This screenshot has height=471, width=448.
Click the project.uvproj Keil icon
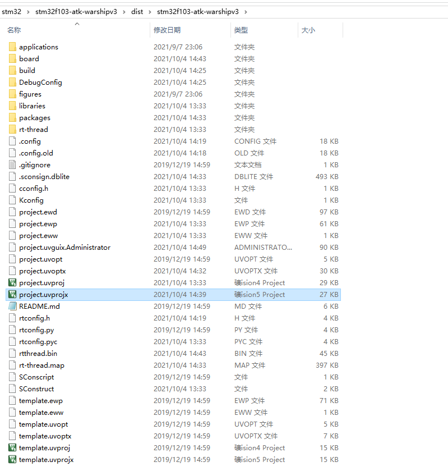12,283
